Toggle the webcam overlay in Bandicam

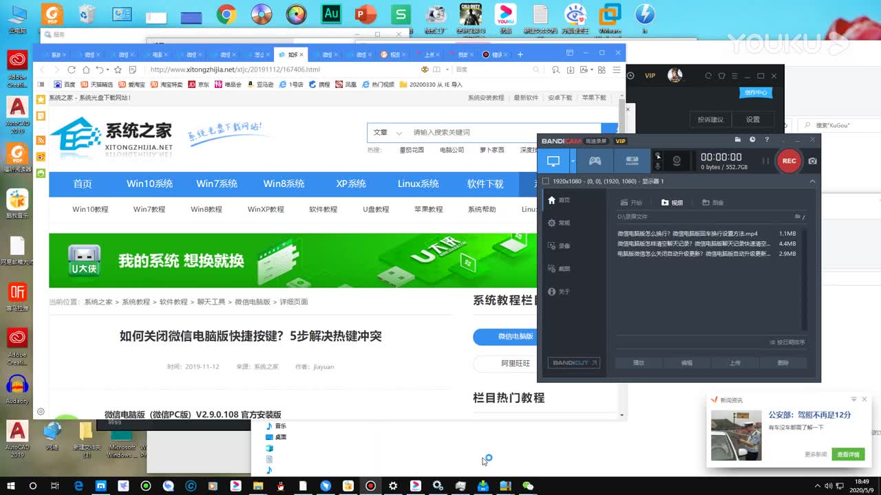pos(677,161)
